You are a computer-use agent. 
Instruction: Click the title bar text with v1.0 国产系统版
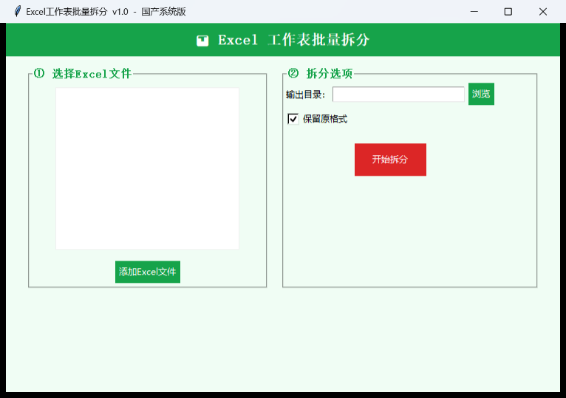(106, 12)
